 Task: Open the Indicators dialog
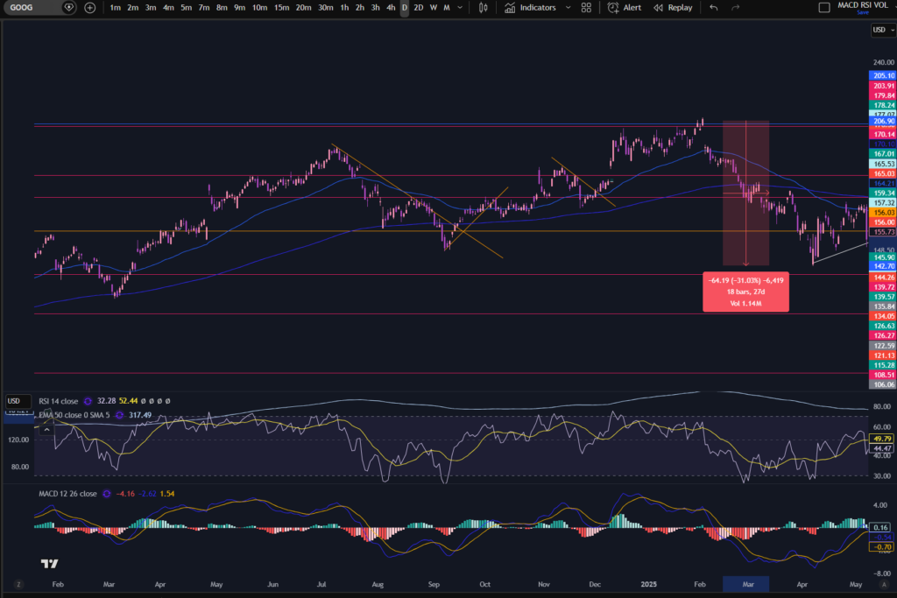point(530,7)
